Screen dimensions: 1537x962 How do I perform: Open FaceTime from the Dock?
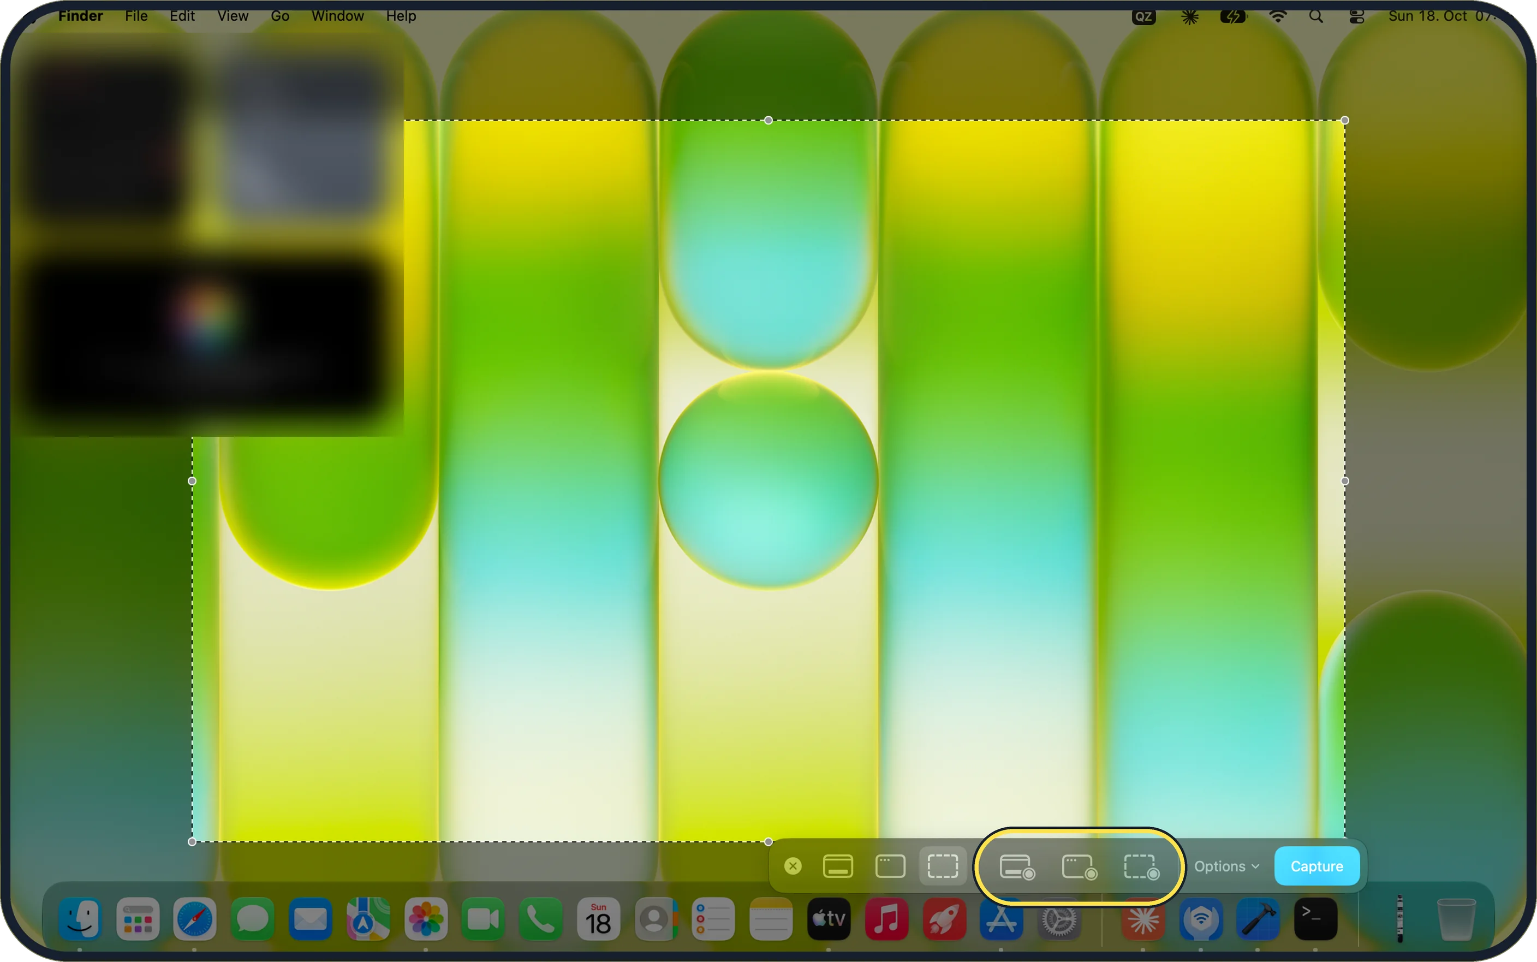pyautogui.click(x=483, y=919)
